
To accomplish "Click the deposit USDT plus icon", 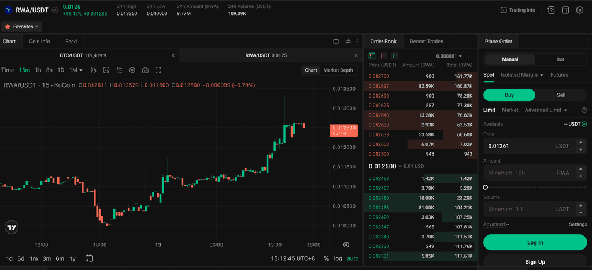I will (584, 124).
